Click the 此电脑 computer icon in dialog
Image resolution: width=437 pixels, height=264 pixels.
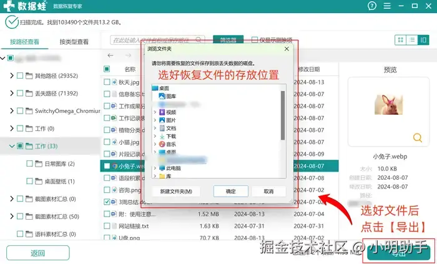point(162,168)
